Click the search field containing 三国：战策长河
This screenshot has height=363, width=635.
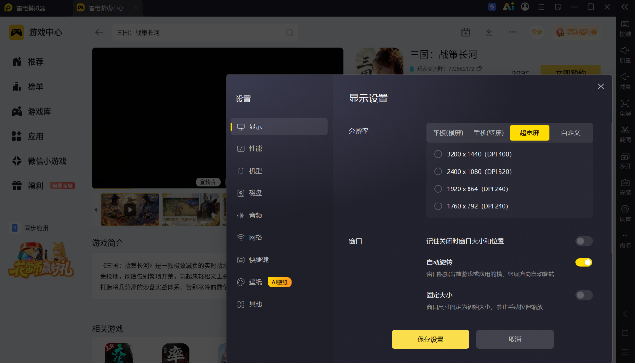tap(205, 32)
